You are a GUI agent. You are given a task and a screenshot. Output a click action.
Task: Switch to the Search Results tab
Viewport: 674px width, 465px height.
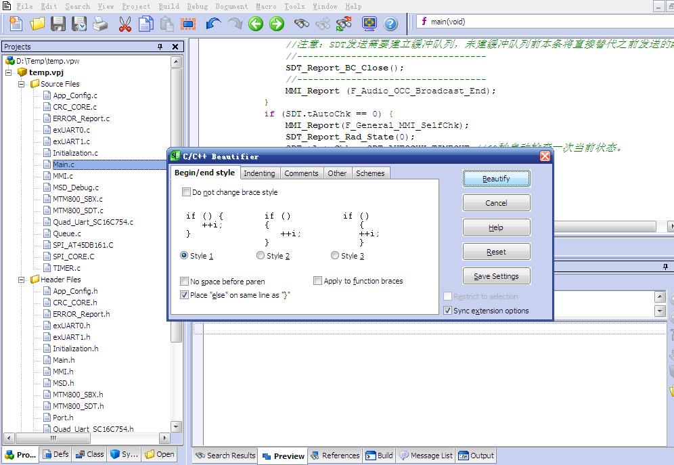tap(225, 456)
